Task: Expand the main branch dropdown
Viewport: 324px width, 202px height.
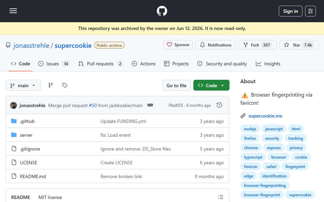Action: click(23, 85)
